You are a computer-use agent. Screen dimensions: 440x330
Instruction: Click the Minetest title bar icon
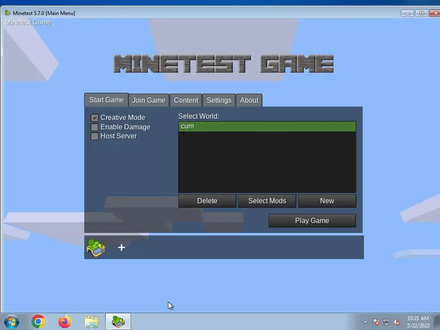[x=8, y=13]
